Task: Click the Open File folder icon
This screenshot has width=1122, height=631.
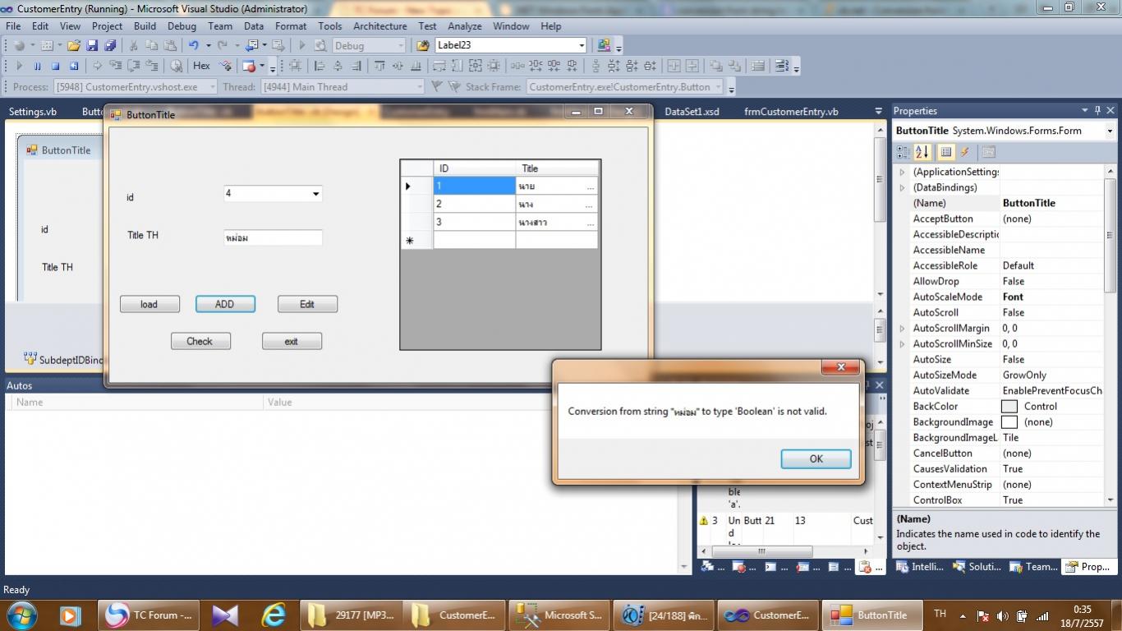Action: click(x=74, y=46)
